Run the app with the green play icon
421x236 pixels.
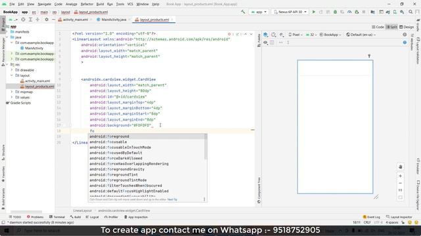click(313, 12)
